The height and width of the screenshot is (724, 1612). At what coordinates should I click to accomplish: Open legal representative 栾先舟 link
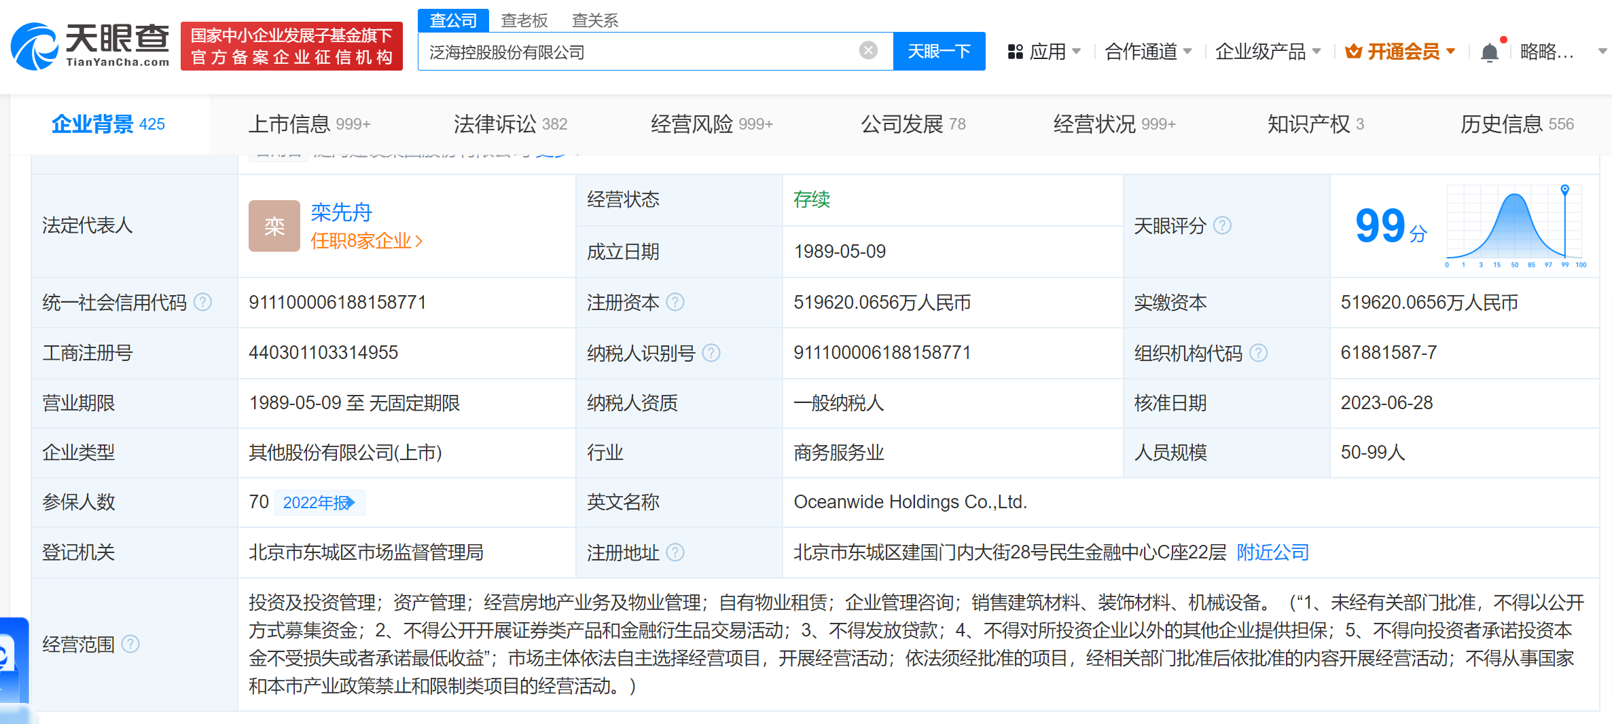pos(341,212)
